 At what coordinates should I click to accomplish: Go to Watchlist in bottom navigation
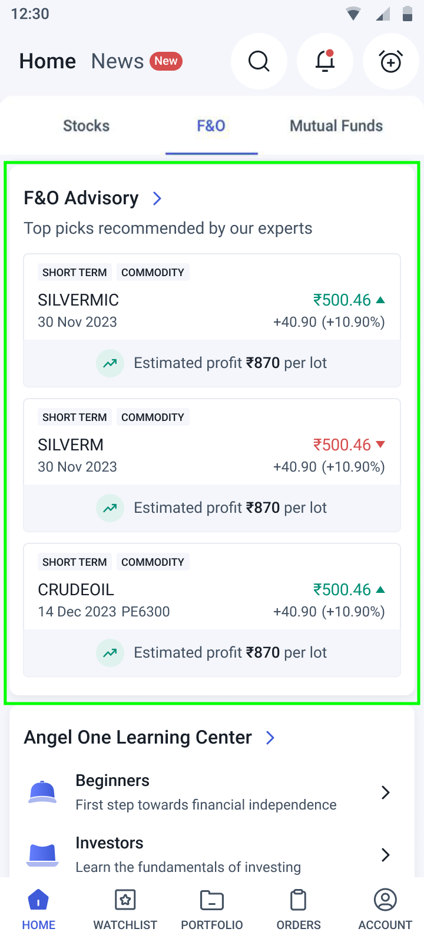(125, 909)
